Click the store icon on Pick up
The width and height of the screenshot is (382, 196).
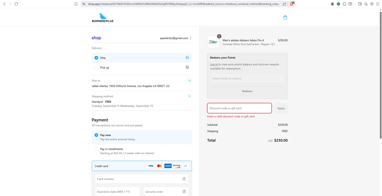click(187, 67)
